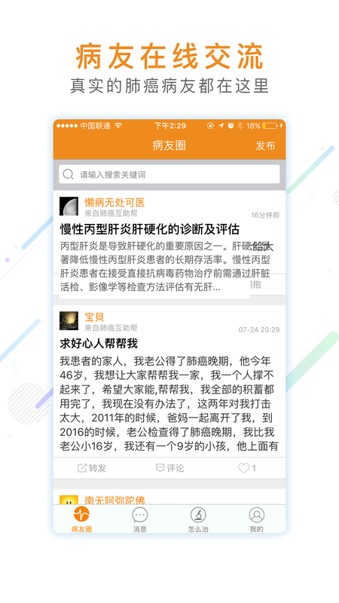This screenshot has height=603, width=339.
Task: Open 懒病无处可医 moon avatar
Action: coord(69,207)
